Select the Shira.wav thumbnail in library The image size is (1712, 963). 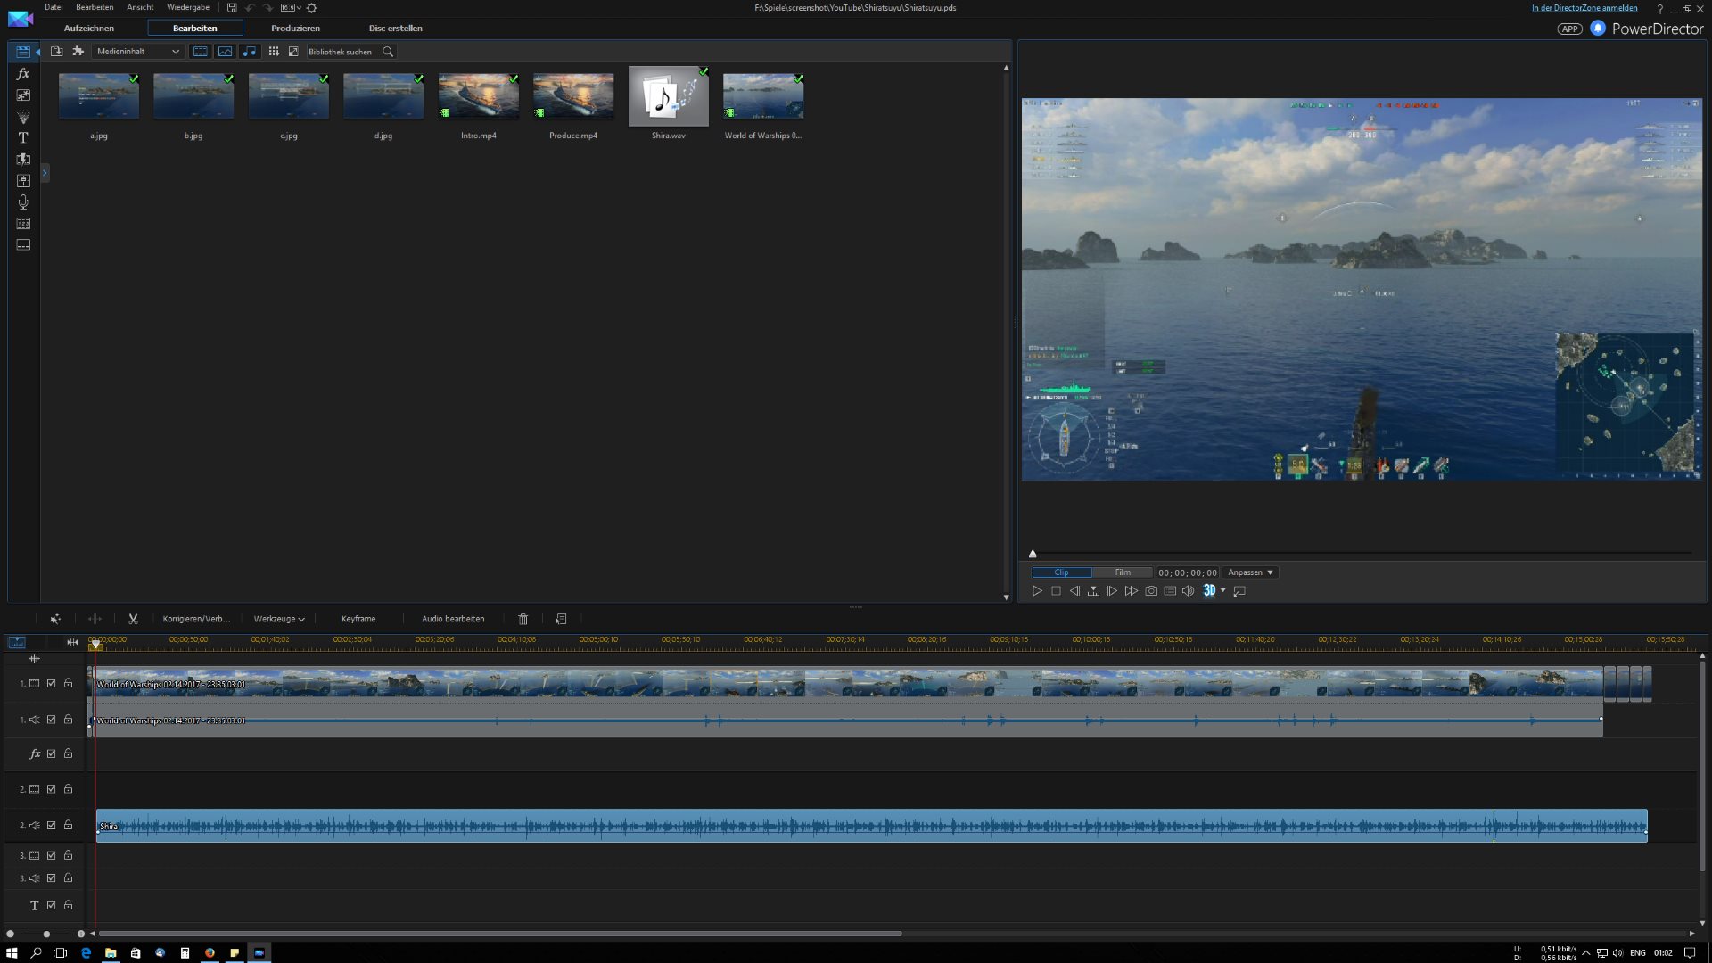668,96
